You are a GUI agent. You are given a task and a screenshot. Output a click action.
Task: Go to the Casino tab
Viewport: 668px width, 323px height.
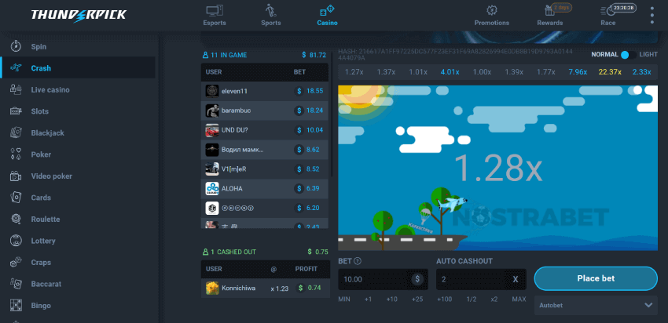point(327,15)
